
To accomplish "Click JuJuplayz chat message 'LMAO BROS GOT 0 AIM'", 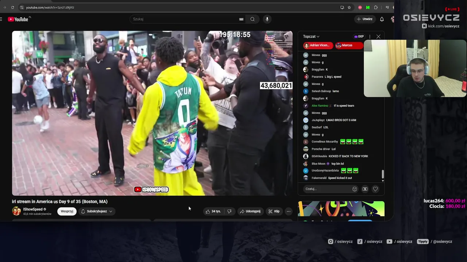I will coord(341,120).
